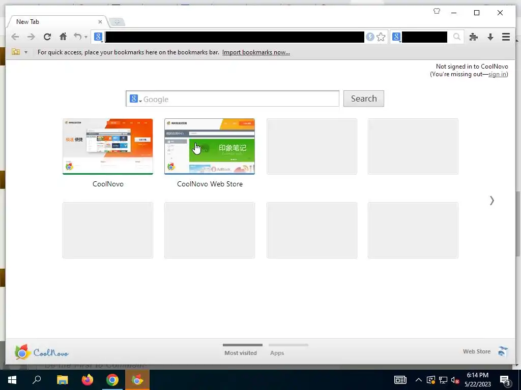The height and width of the screenshot is (390, 521).
Task: Launch Google Chrome from taskbar
Action: pos(112,380)
